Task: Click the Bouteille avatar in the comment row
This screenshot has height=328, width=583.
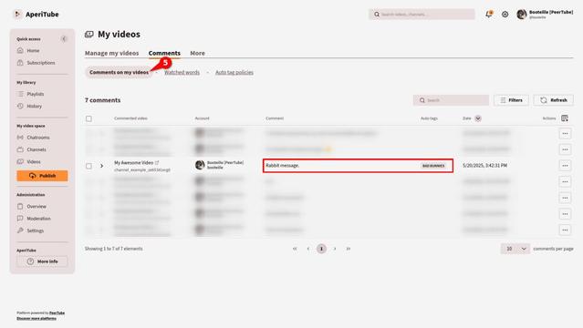Action: [200, 165]
